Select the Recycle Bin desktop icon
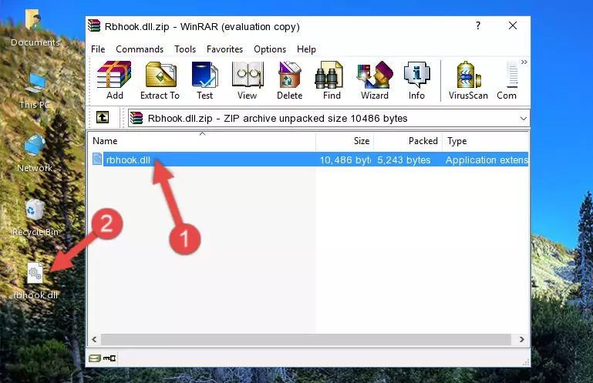 (35, 218)
